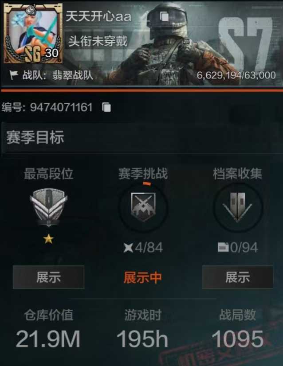Click the 展示 button under 最高段位

[49, 277]
